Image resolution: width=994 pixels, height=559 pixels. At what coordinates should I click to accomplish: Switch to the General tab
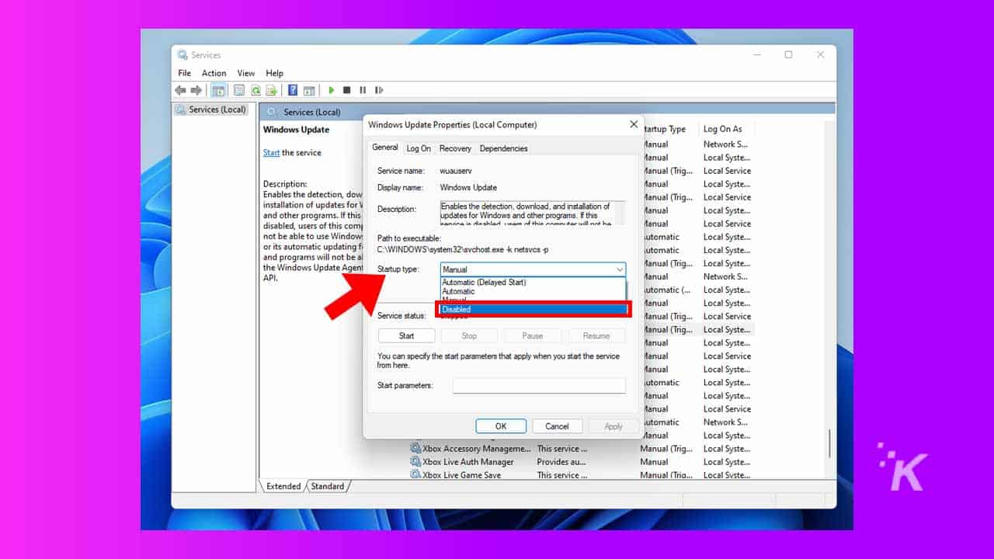coord(385,148)
